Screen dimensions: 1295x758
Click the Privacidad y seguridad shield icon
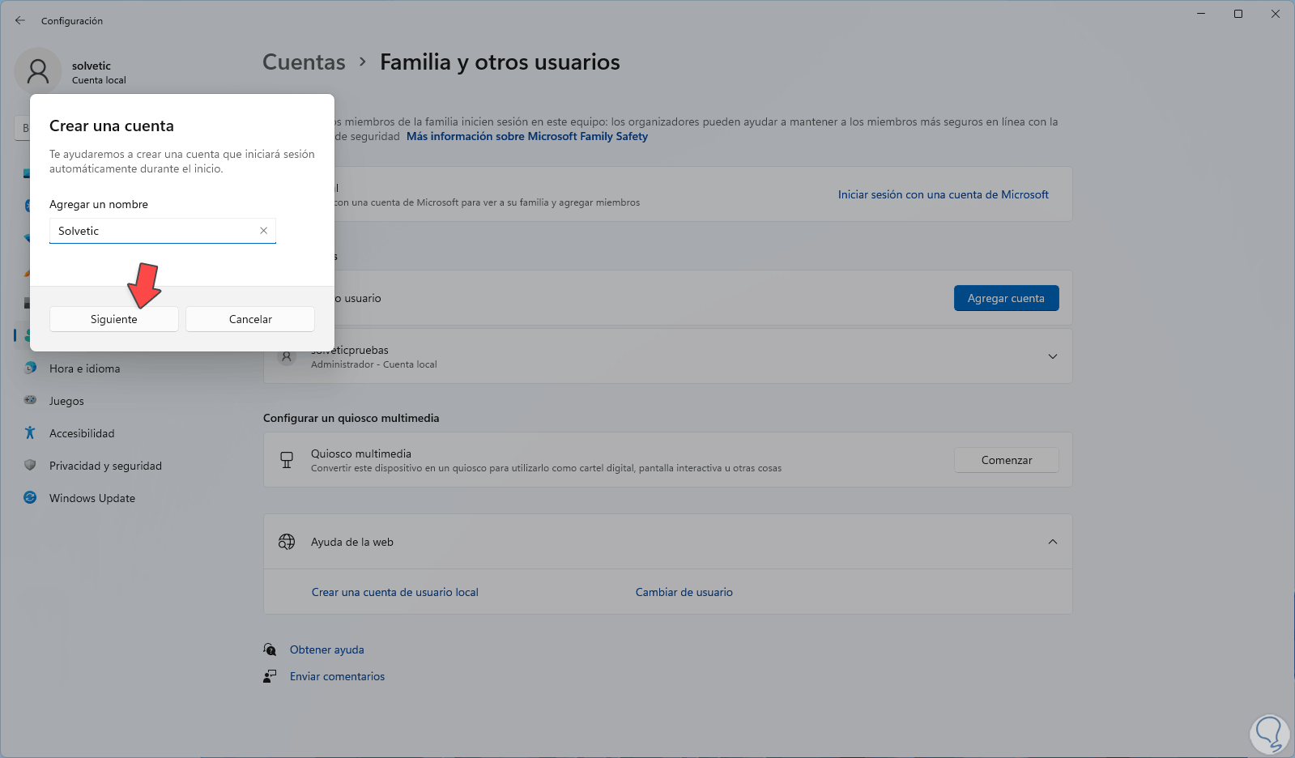click(30, 465)
